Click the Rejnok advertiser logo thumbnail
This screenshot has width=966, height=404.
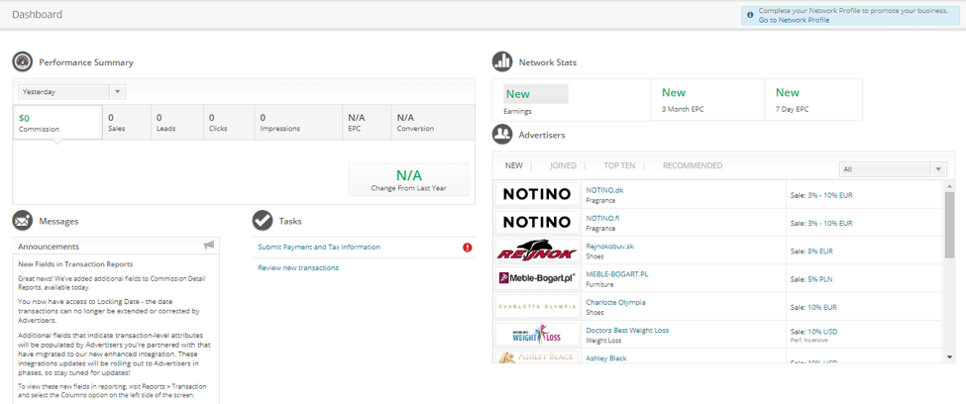[x=536, y=251]
